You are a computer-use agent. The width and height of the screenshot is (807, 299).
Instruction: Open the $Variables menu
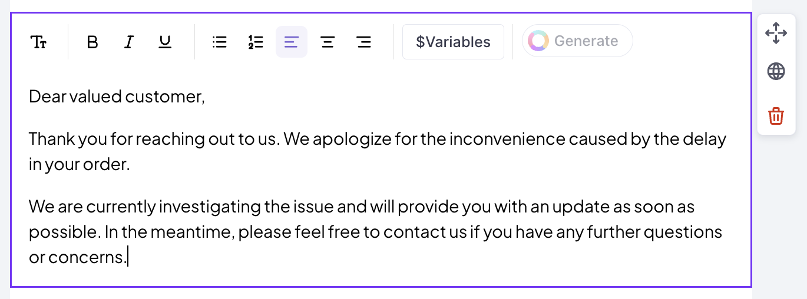[x=453, y=42]
